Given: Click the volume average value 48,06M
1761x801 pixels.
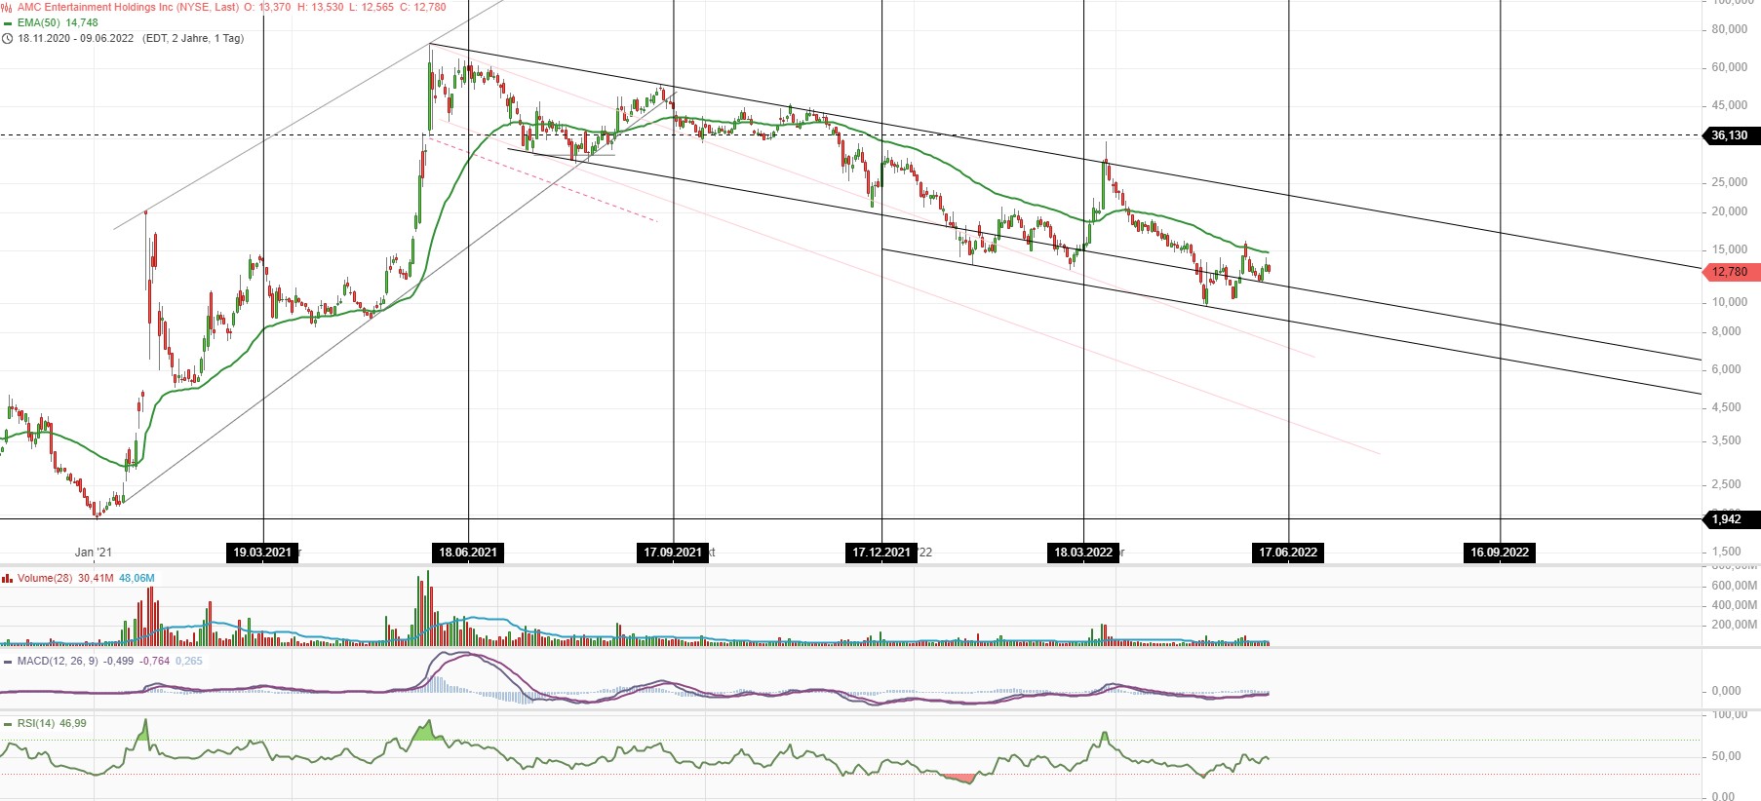Looking at the screenshot, I should 137,578.
